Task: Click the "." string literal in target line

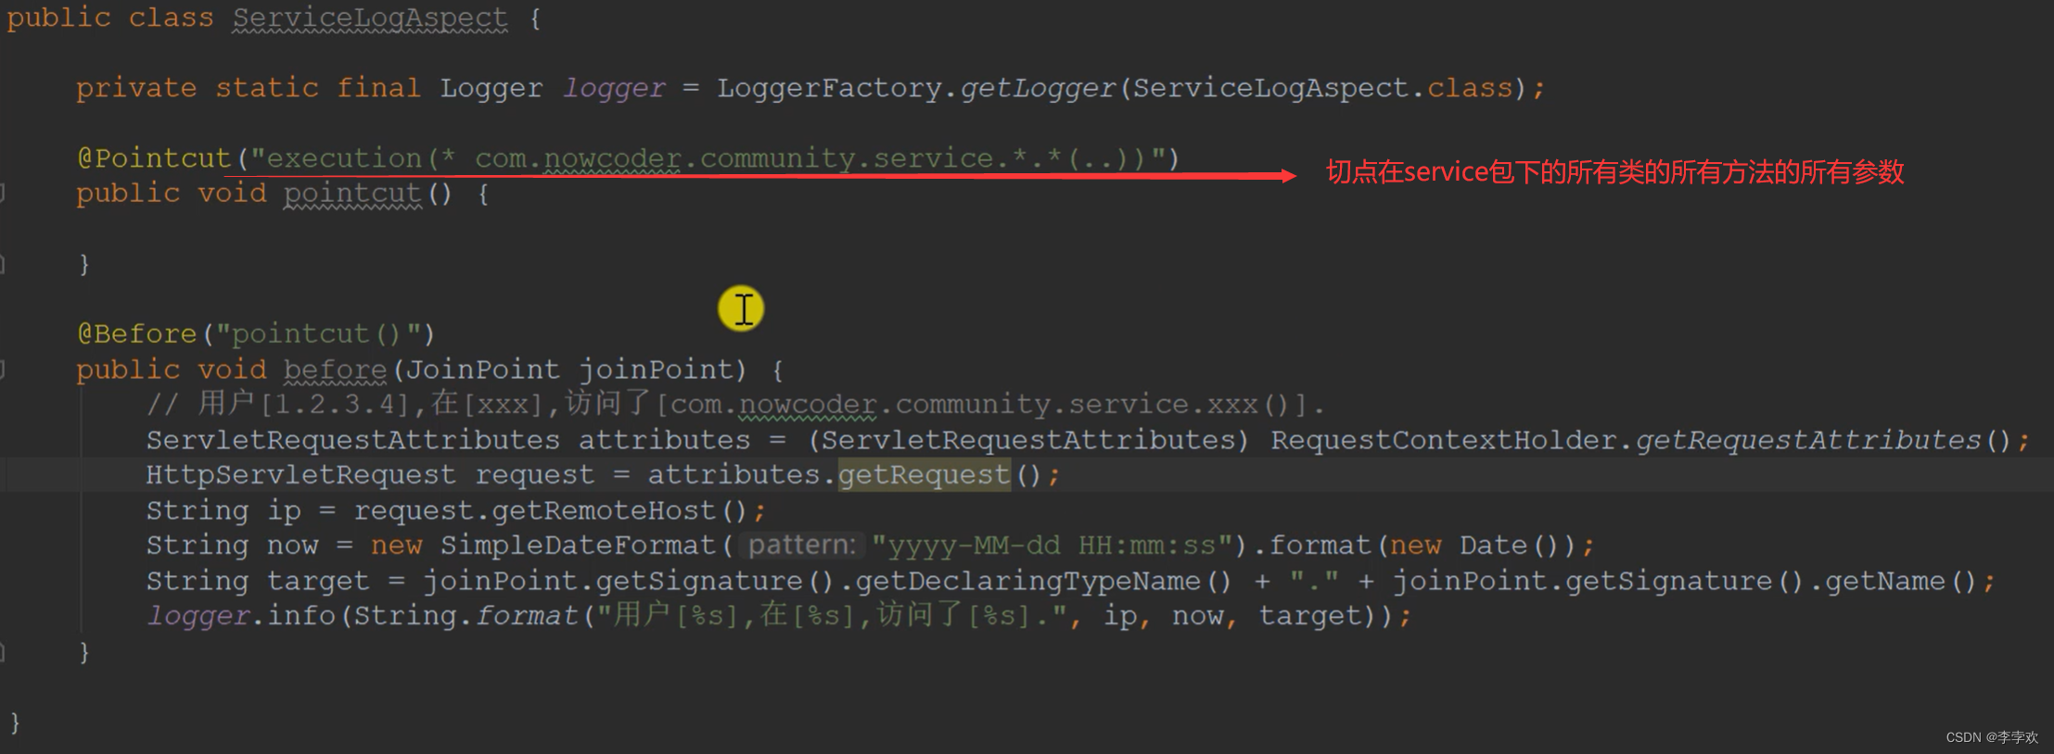Action: [x=1314, y=581]
